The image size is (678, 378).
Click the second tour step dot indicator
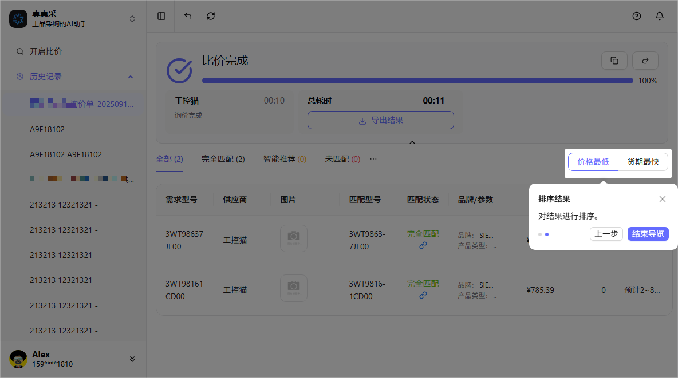[547, 234]
